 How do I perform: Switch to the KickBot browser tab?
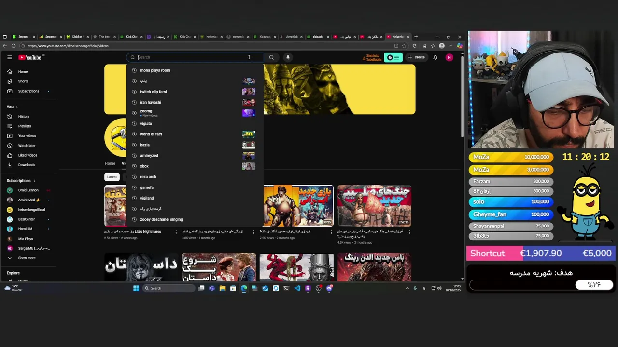(77, 37)
